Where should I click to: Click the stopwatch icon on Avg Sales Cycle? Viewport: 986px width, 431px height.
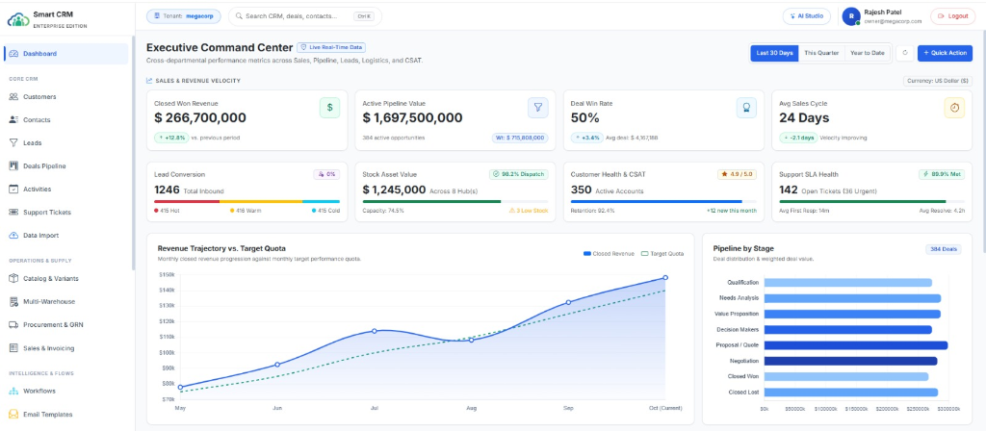[x=954, y=108]
